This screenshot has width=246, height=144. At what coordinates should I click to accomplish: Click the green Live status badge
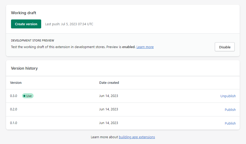click(x=28, y=96)
